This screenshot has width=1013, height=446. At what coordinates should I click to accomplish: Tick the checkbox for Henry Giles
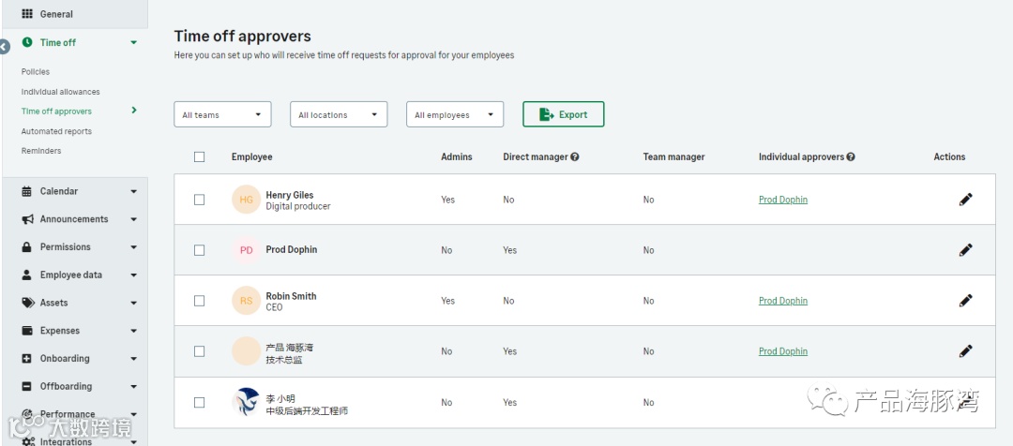199,200
